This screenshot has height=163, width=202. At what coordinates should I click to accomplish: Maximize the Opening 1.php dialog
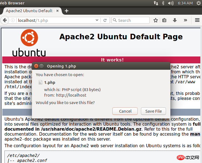[x=42, y=66]
